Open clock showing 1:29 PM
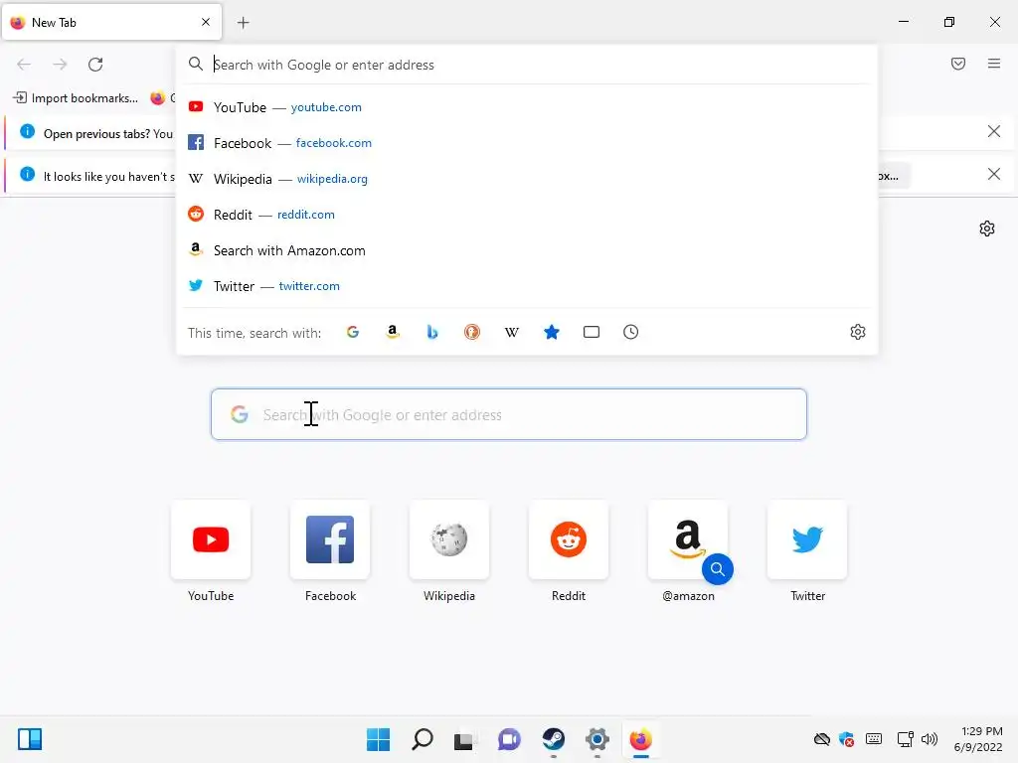1018x763 pixels. pos(978,739)
